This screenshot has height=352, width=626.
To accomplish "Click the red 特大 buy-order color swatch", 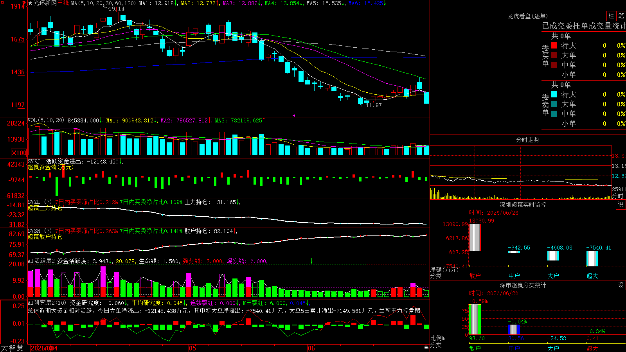I will coord(554,45).
